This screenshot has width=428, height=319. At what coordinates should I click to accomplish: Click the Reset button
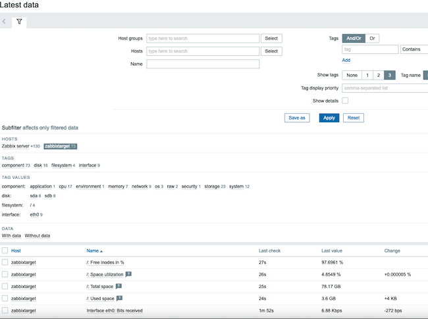point(353,118)
